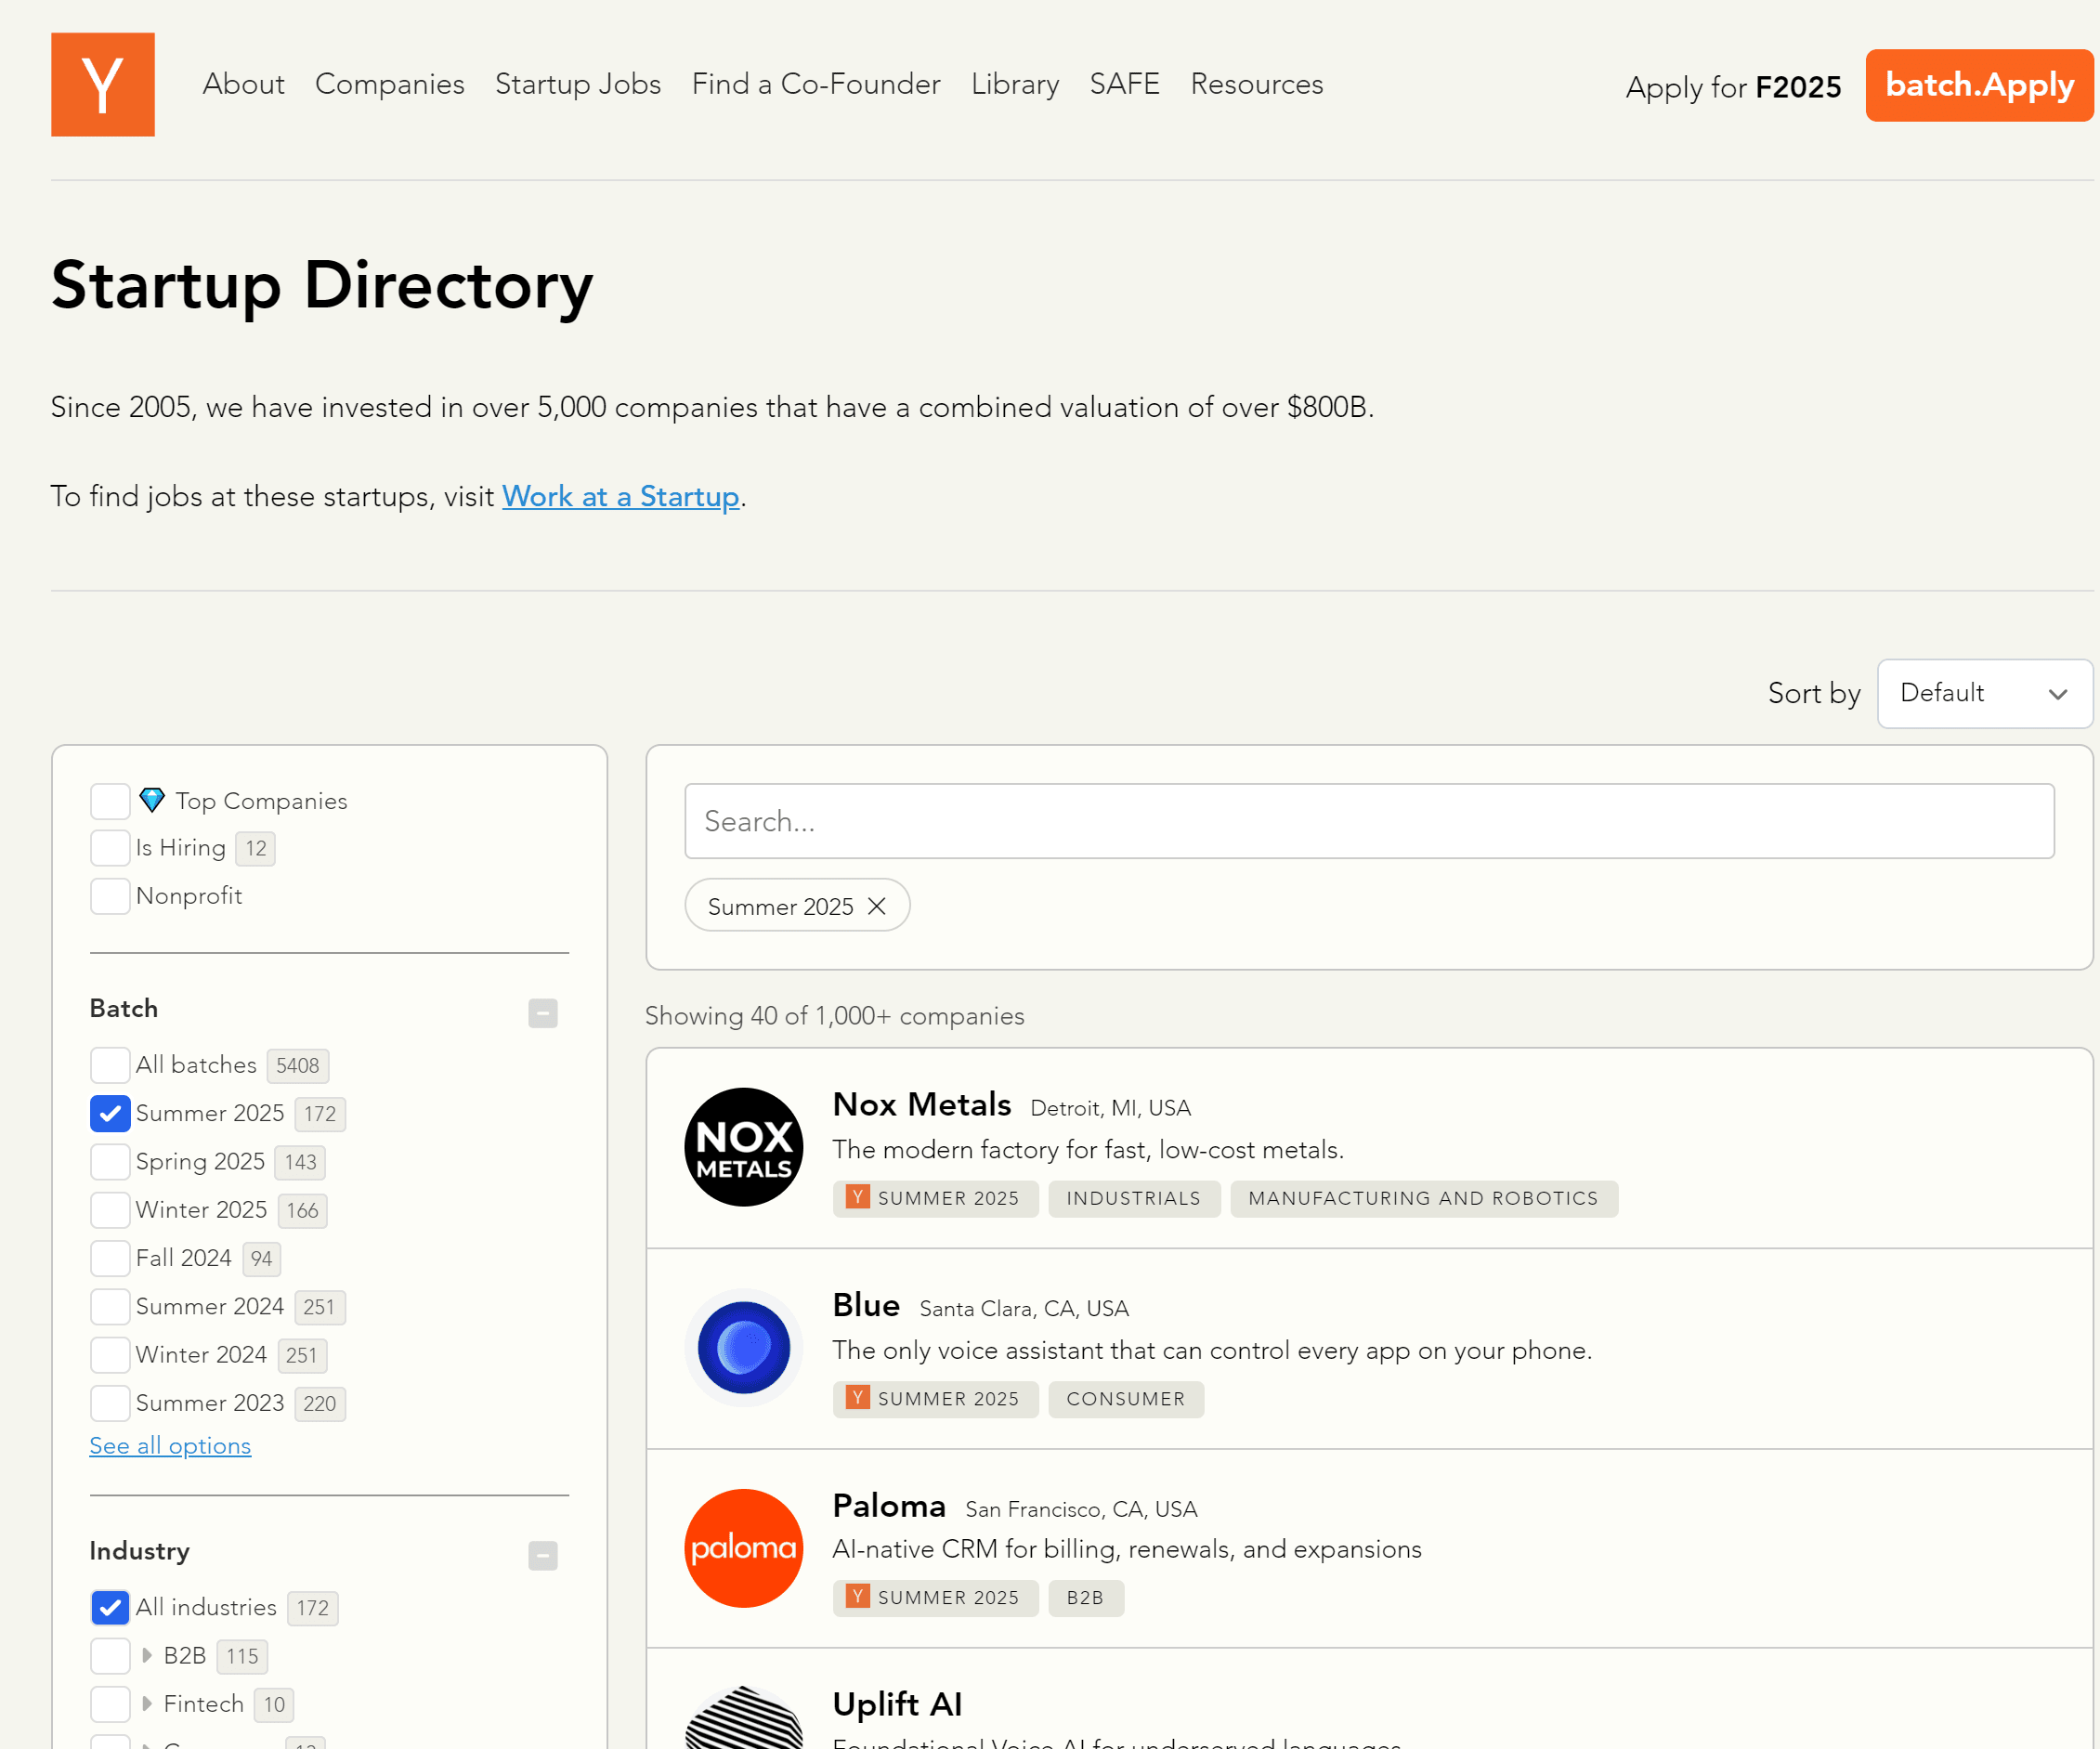Viewport: 2100px width, 1749px height.
Task: Click the Apply for F2025 text
Action: click(1733, 87)
